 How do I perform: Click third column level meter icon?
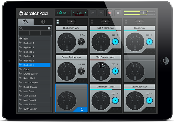[126, 21]
